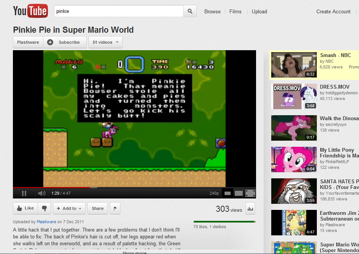Open the DRESS.MOV video thumbnail

(294, 96)
